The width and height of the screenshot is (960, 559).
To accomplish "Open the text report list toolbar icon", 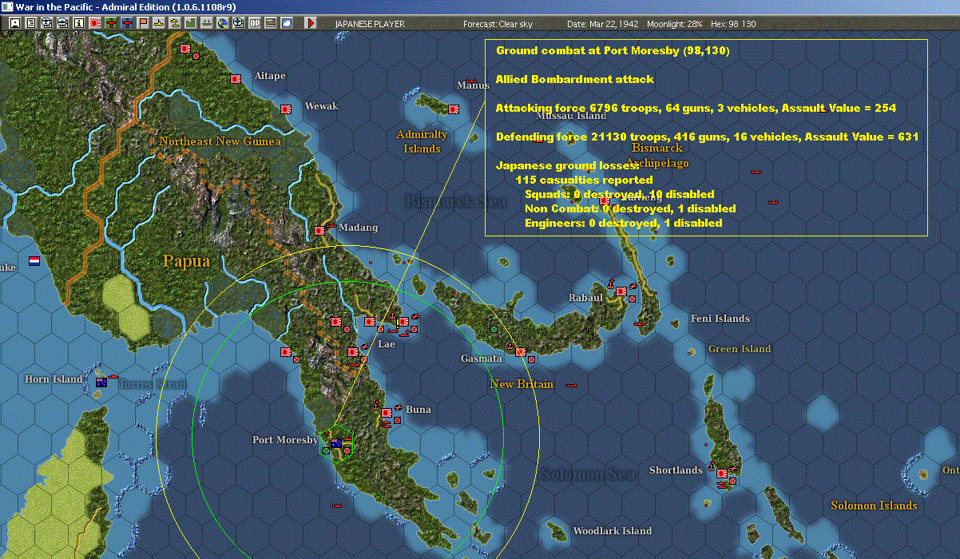I will (31, 23).
